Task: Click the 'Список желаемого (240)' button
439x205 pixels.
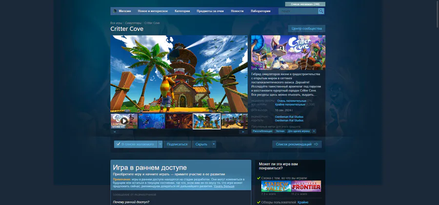Action: click(x=305, y=4)
